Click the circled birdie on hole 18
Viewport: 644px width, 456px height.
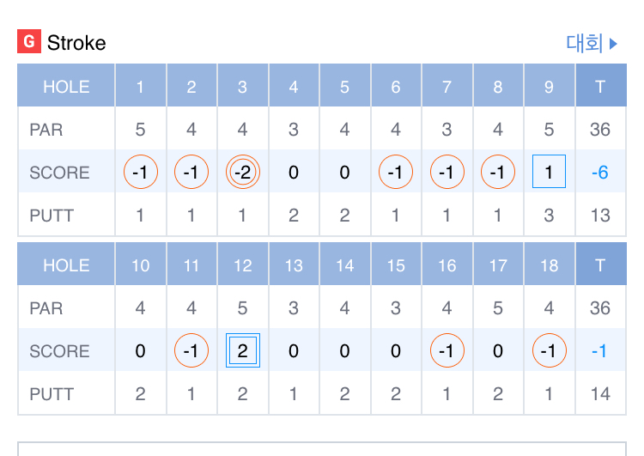click(549, 351)
